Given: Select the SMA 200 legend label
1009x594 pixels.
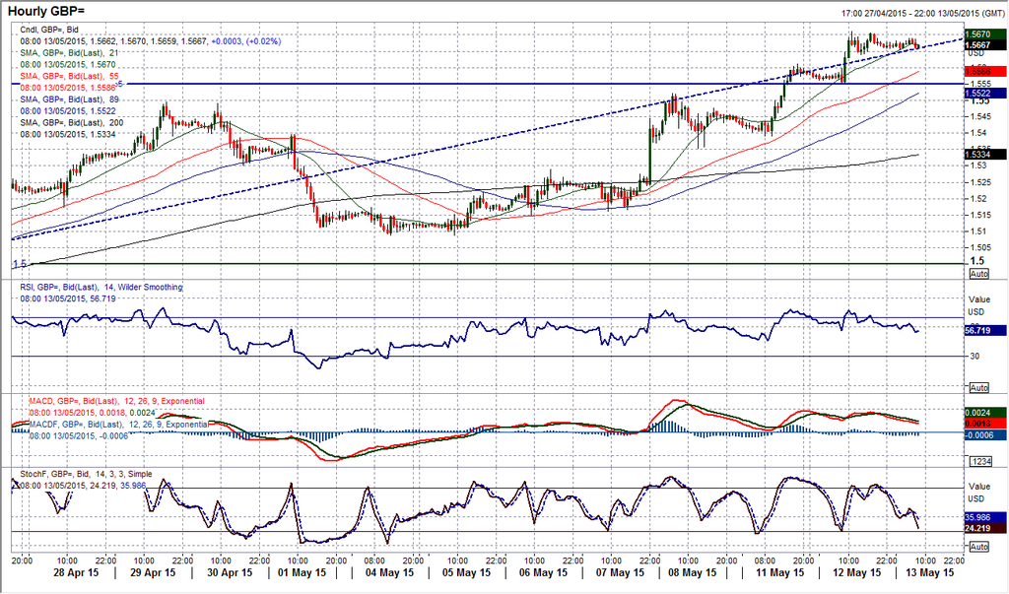Looking at the screenshot, I should pyautogui.click(x=71, y=122).
